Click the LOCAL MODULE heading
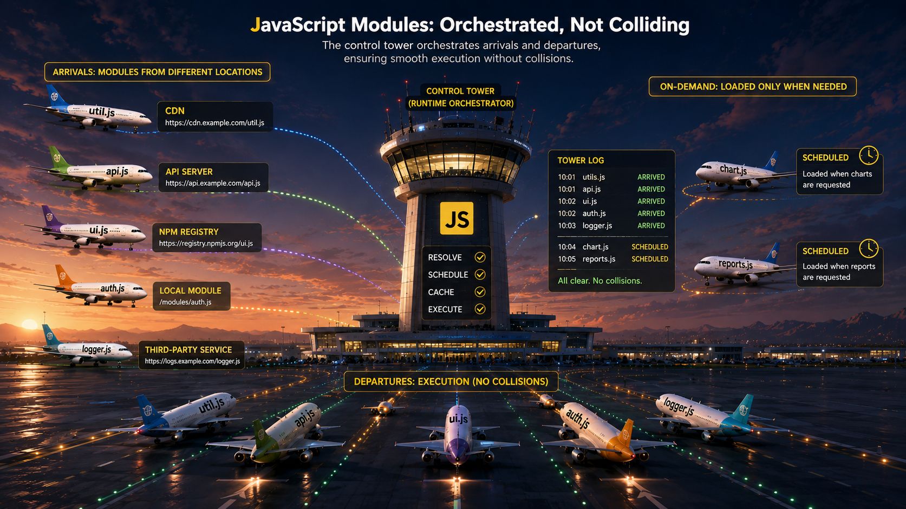This screenshot has height=509, width=906. [190, 291]
